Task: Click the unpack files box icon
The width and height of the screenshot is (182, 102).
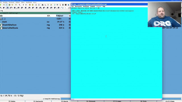Action: pos(32,5)
